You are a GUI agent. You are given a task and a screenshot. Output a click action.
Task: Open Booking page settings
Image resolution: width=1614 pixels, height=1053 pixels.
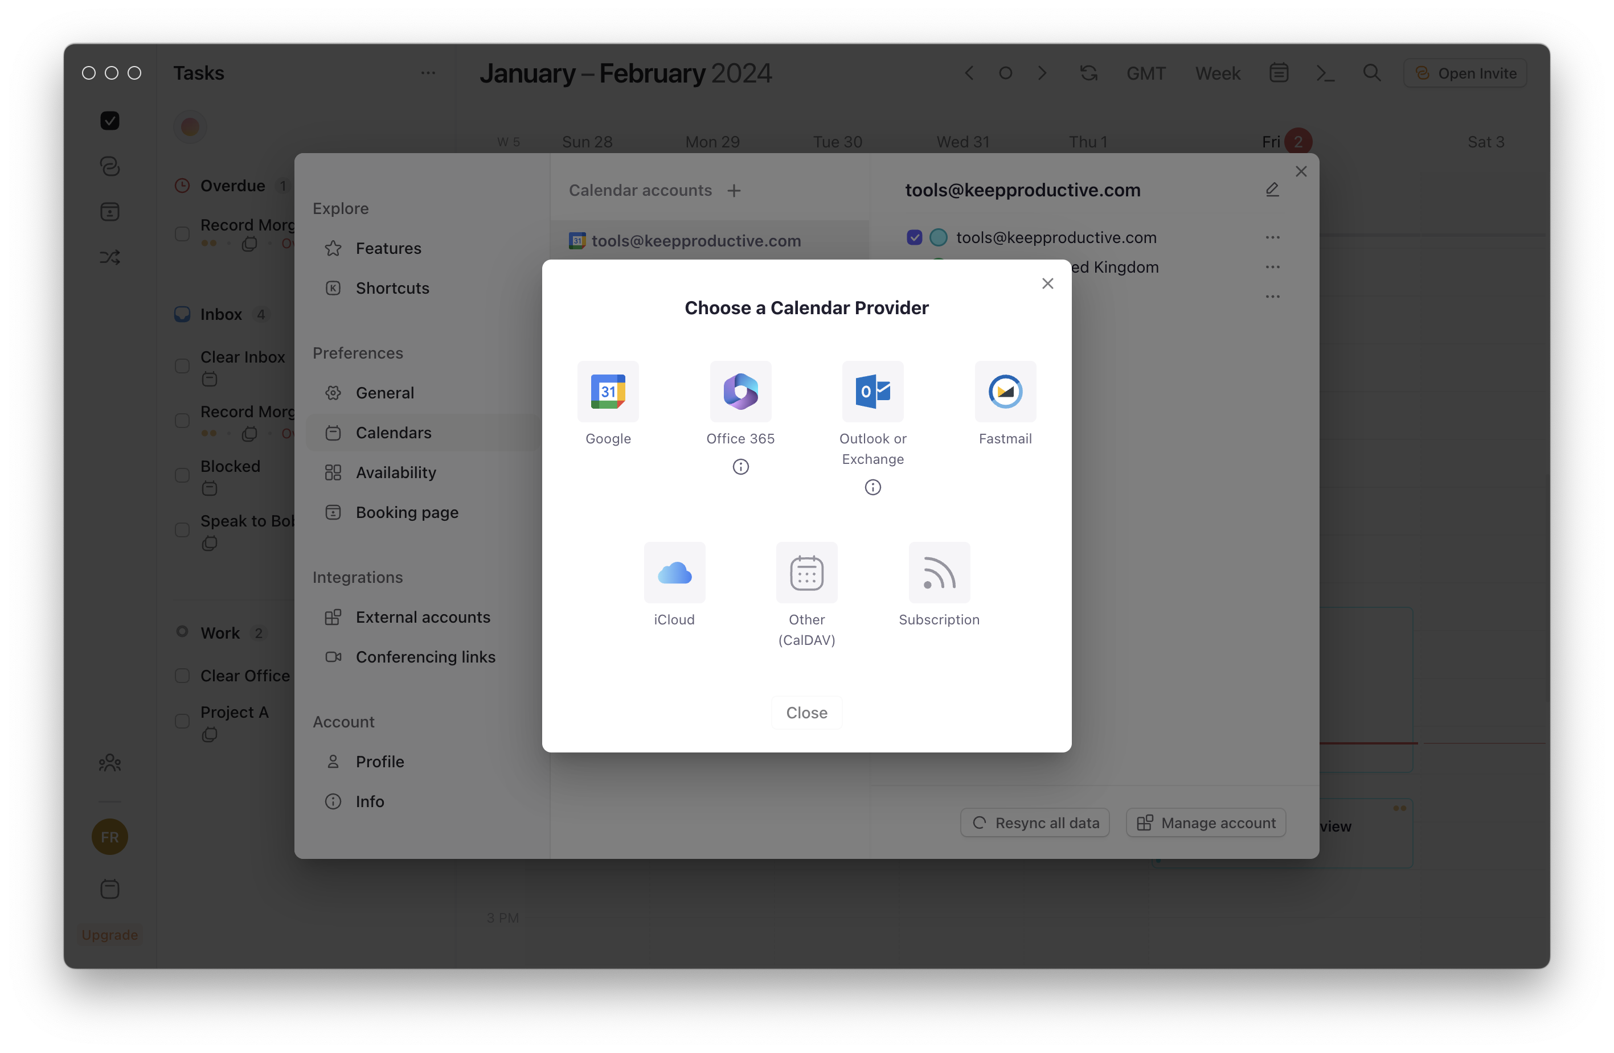coord(423,512)
